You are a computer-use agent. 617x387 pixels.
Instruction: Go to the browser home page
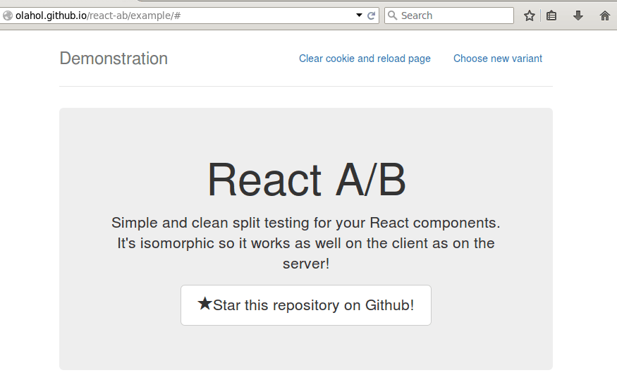tap(604, 16)
